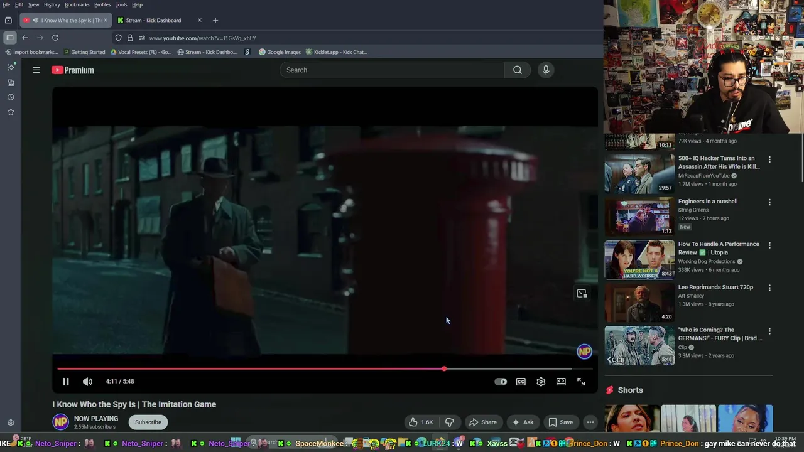Image resolution: width=804 pixels, height=452 pixels.
Task: Pause the video with the pause button
Action: coord(65,382)
